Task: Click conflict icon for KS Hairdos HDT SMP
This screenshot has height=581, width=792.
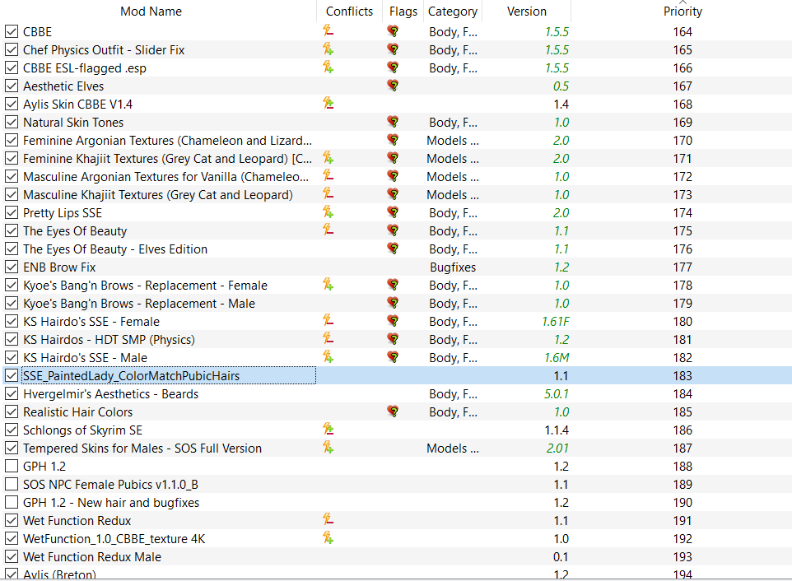Action: coord(328,339)
